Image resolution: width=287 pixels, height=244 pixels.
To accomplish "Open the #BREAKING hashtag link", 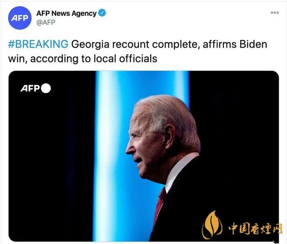I will click(38, 44).
